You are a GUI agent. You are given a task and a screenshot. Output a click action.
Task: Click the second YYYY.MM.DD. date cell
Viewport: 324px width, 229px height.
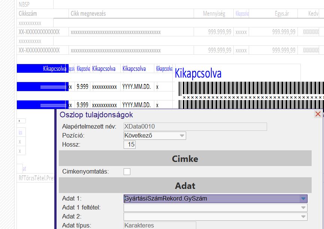(x=137, y=105)
